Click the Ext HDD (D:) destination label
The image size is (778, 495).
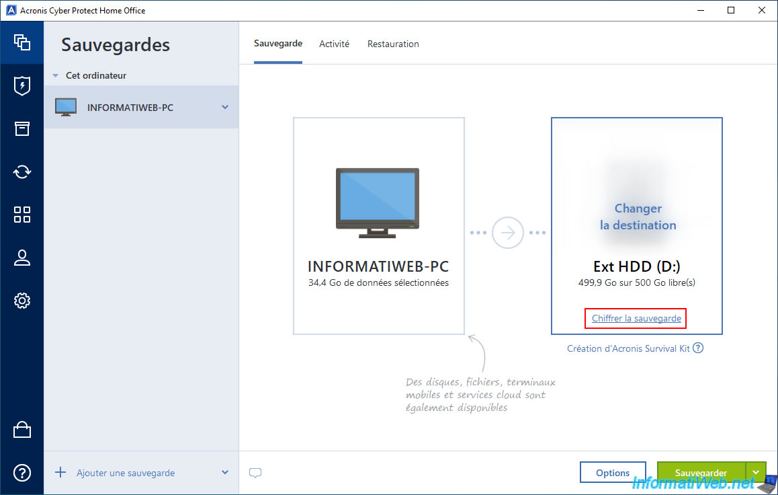[637, 266]
